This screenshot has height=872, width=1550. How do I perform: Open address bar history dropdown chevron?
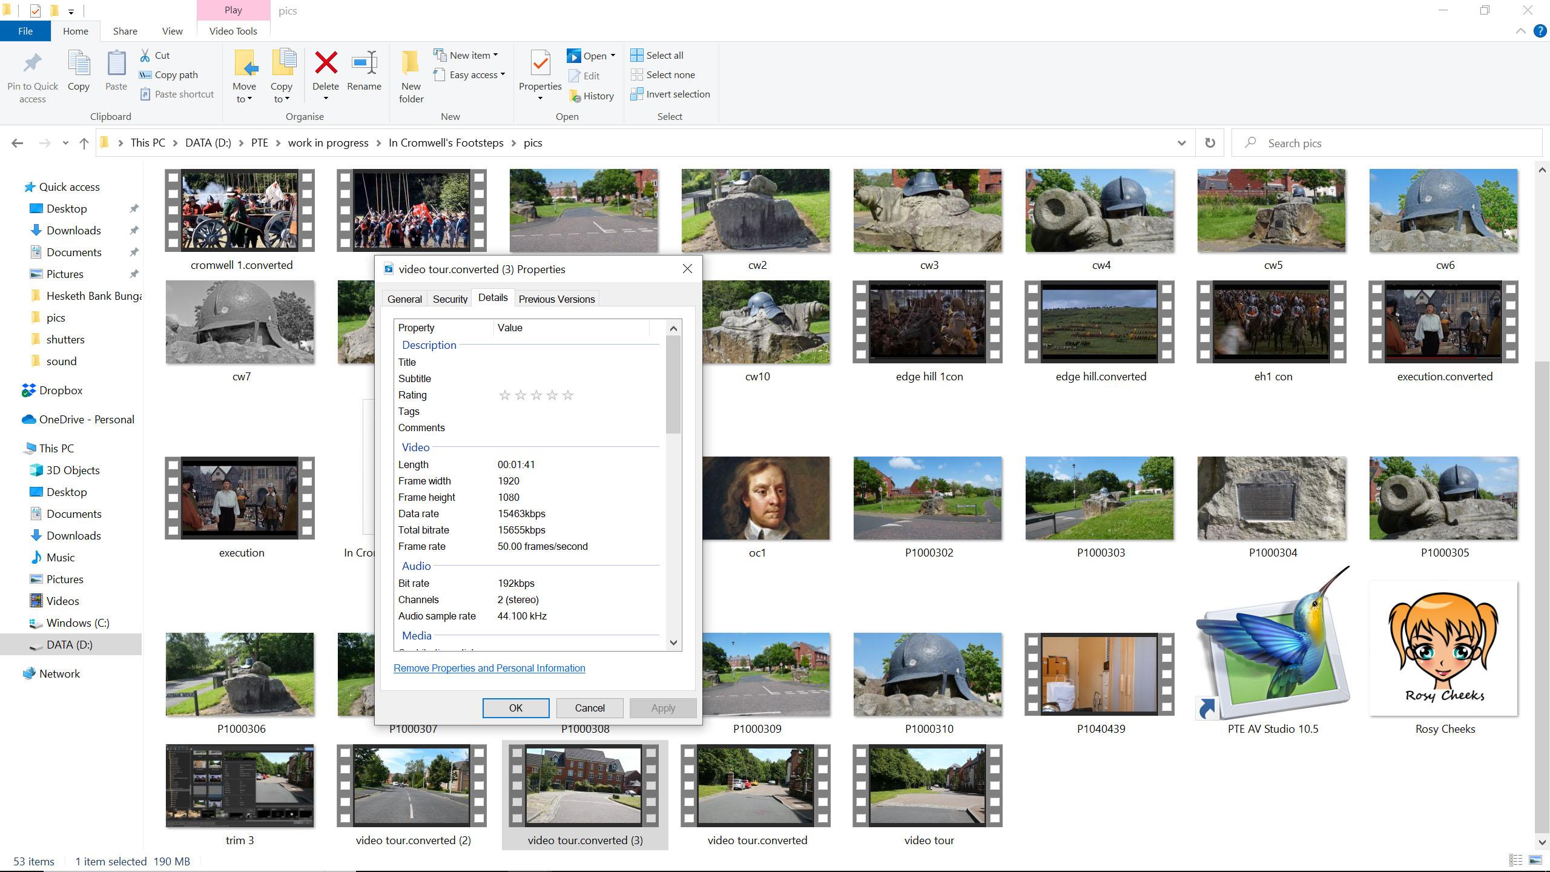point(1181,143)
